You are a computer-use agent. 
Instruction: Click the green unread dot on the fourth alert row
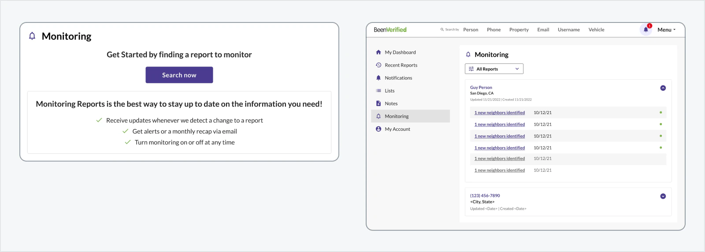click(x=660, y=147)
